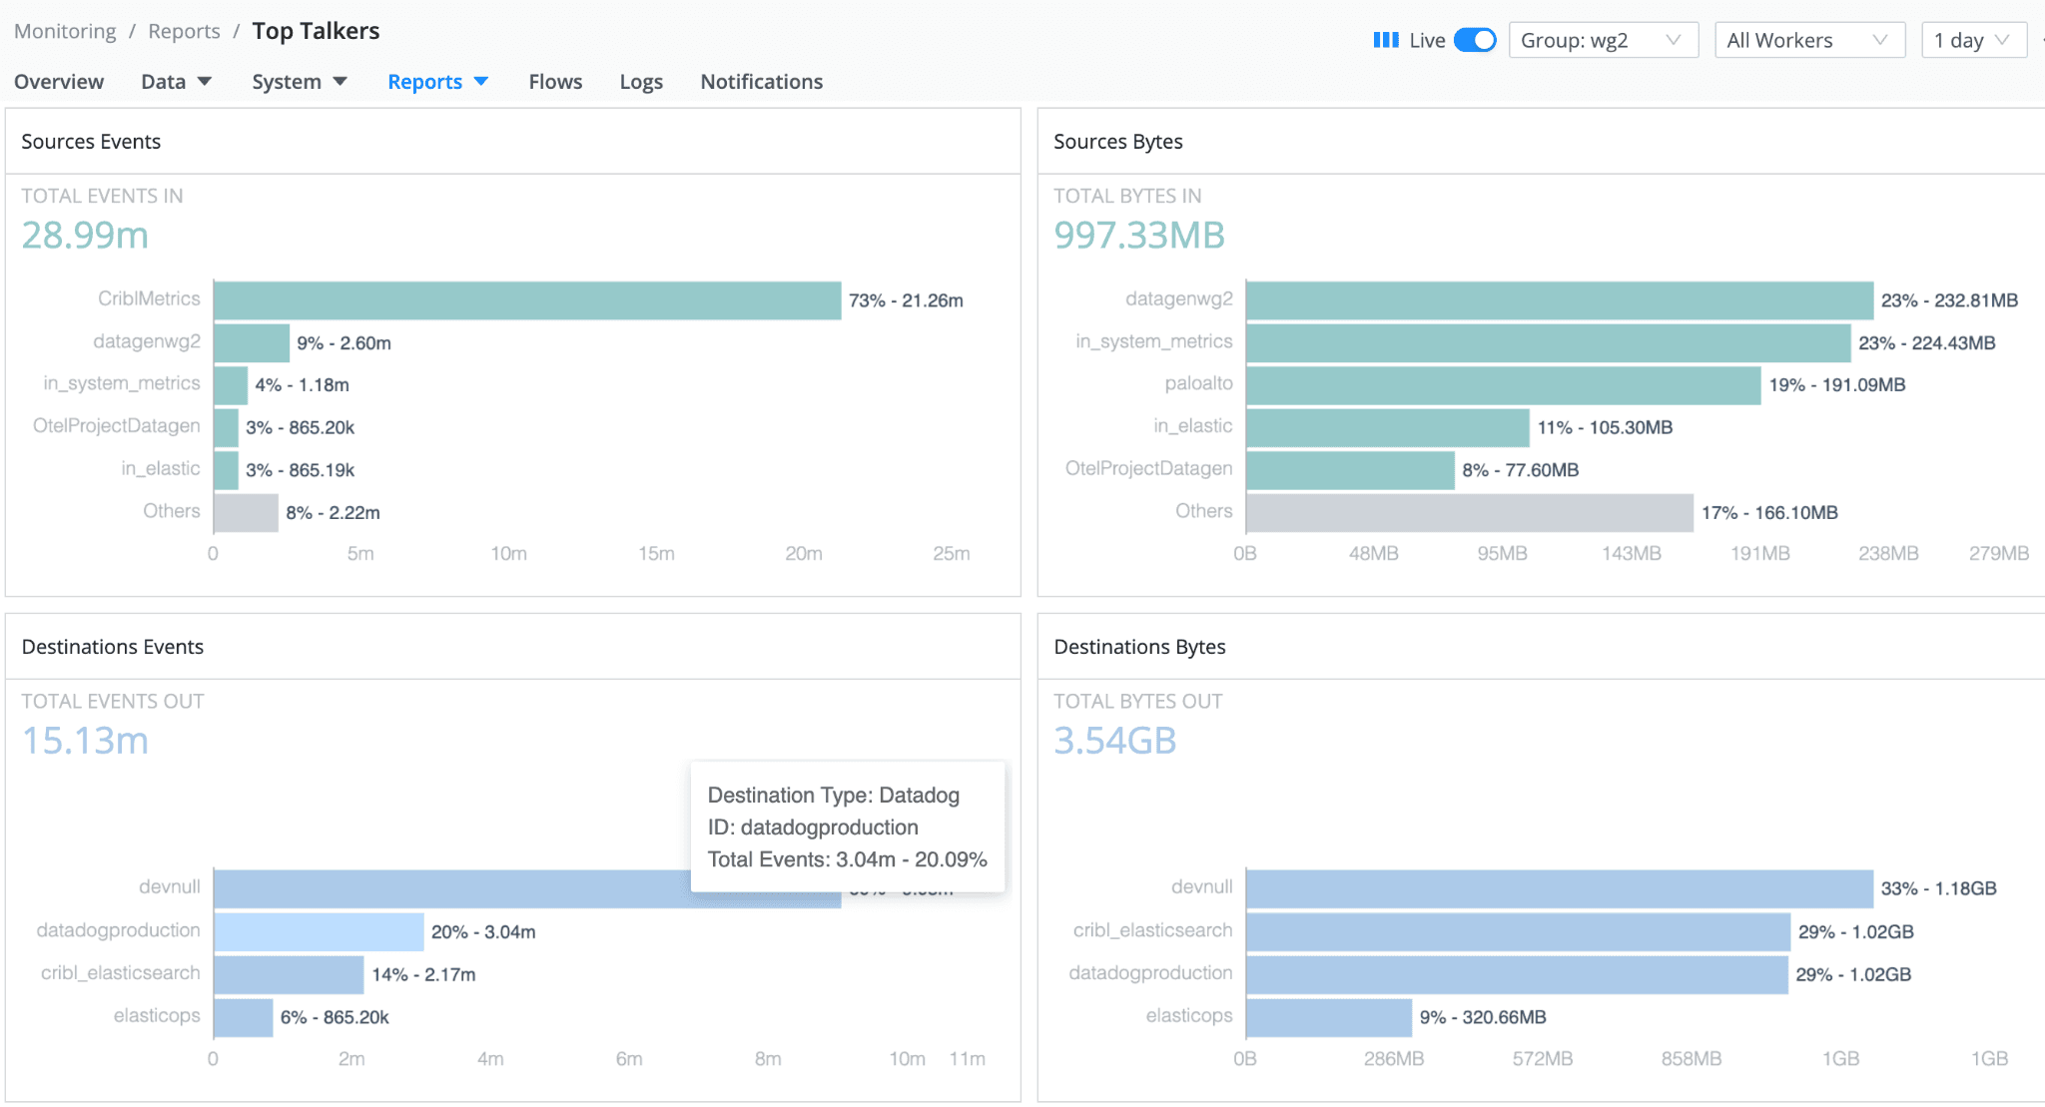2045x1107 pixels.
Task: Go to the Overview tab
Action: 59,82
